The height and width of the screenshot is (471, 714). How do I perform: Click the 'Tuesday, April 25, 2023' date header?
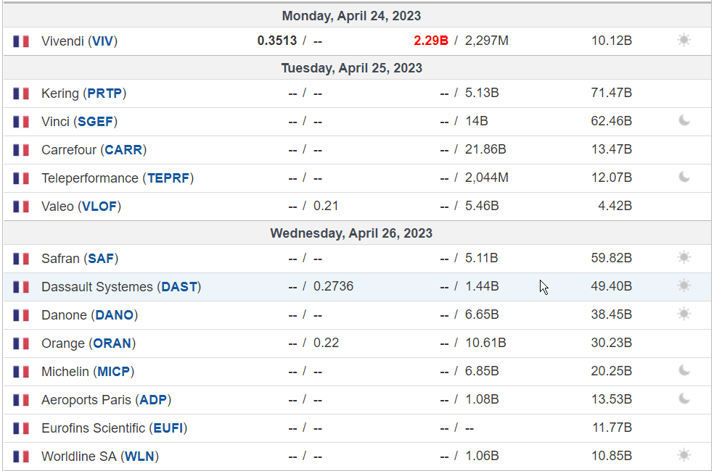click(x=351, y=68)
